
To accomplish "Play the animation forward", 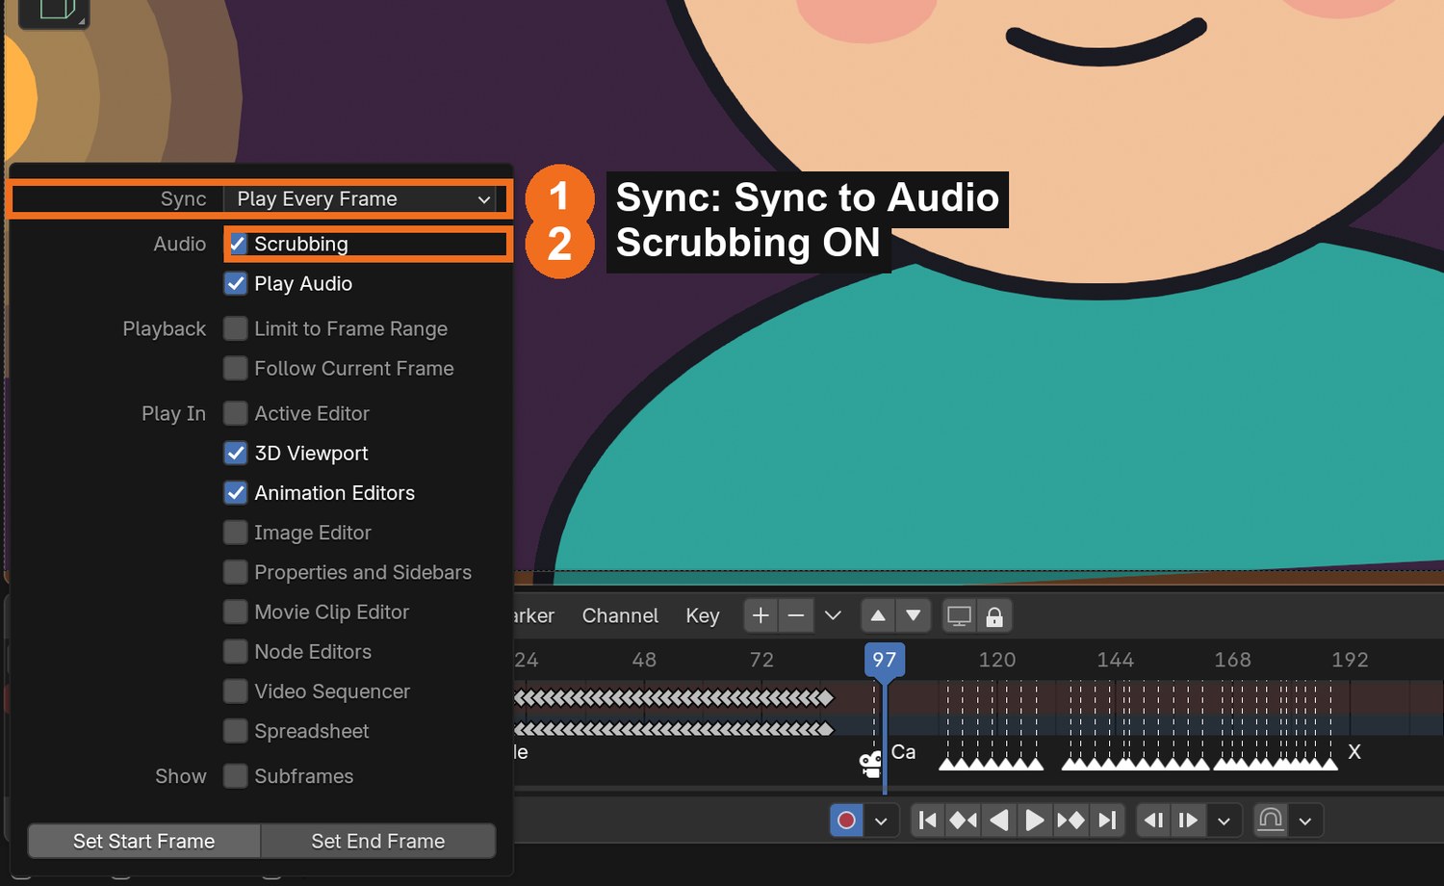I will 1035,821.
